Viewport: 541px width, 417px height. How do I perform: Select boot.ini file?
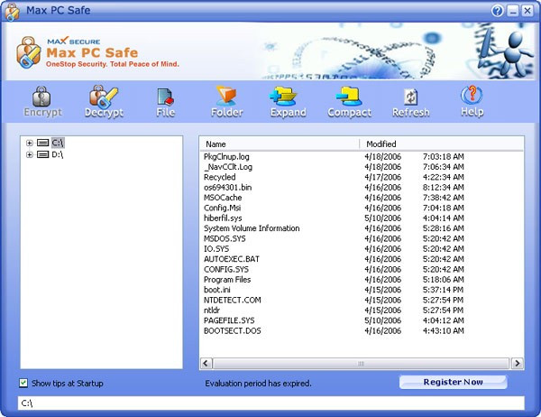(216, 290)
